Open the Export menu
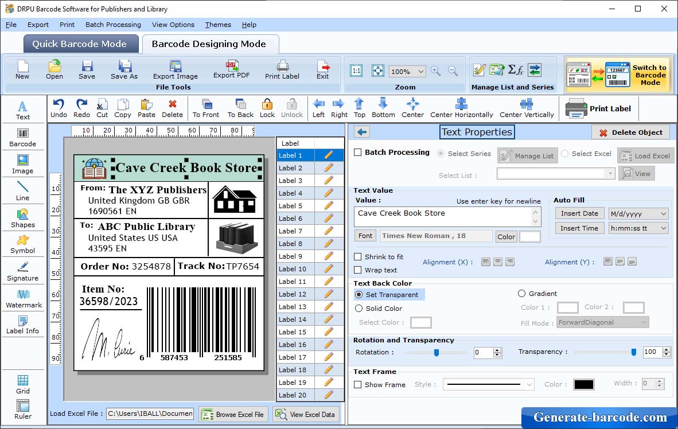 tap(38, 25)
